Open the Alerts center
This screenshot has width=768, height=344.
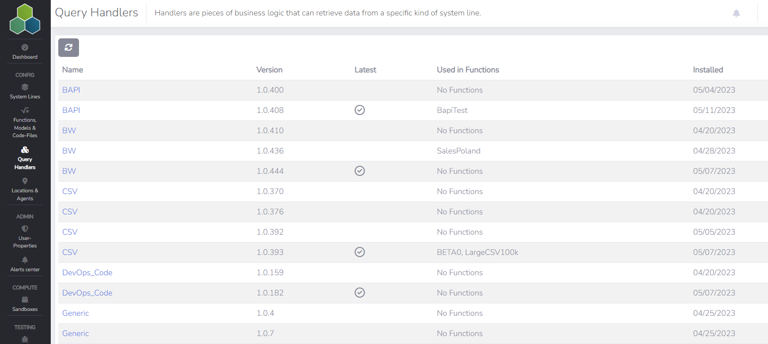(25, 264)
